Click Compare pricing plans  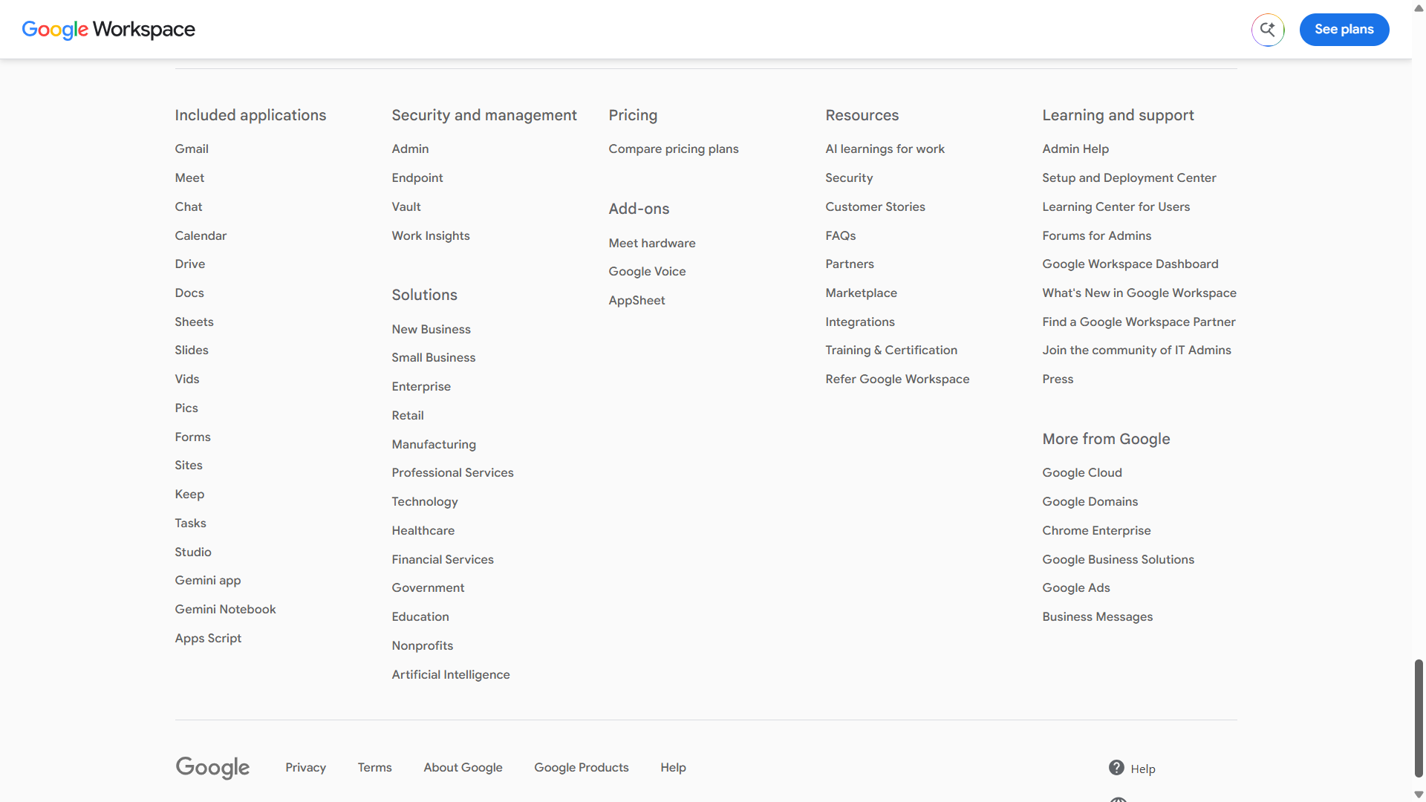pos(674,149)
